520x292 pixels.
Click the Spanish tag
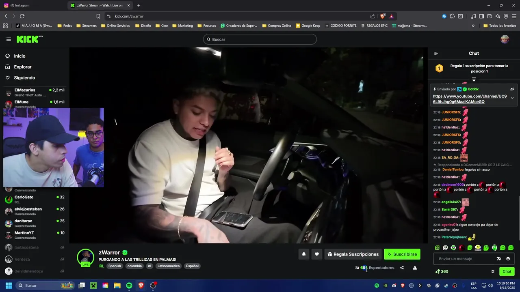tap(115, 266)
